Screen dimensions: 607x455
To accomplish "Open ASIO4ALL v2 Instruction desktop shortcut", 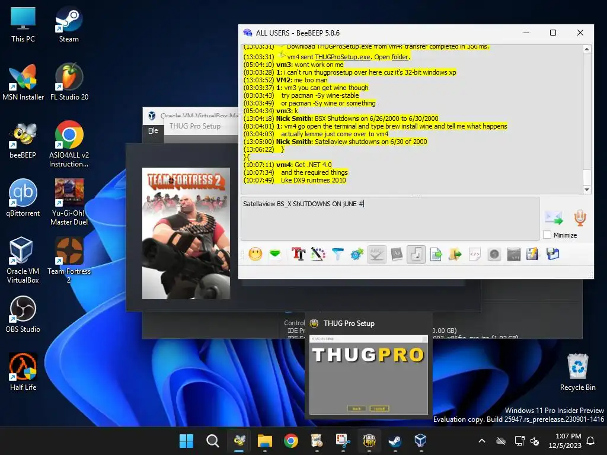I will click(69, 145).
